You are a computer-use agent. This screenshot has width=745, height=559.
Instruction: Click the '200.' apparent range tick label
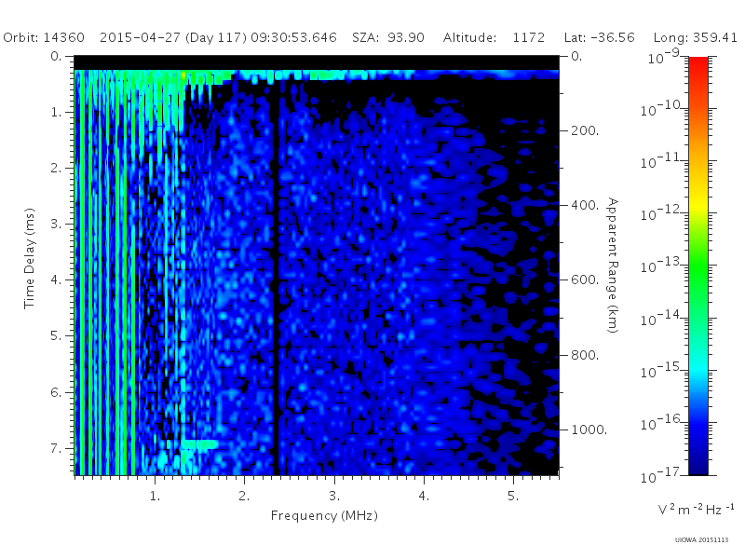585,130
